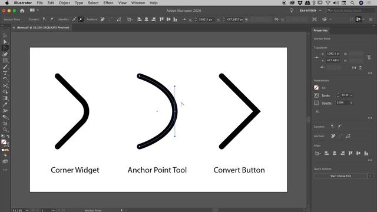Convert to smooth icon in control bar
The height and width of the screenshot is (212, 377).
pos(52,19)
